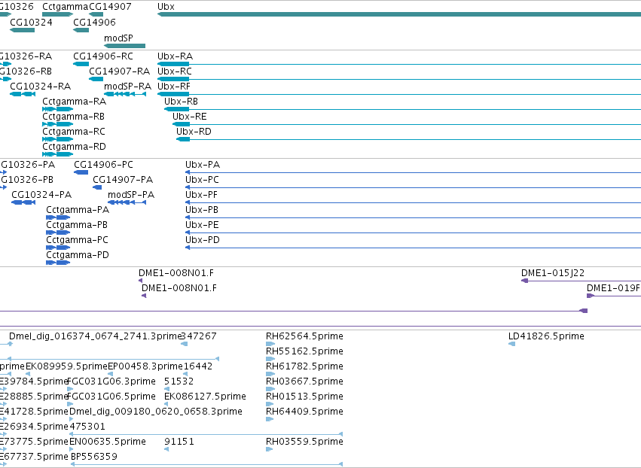Click transcript CG14907-RA
The height and width of the screenshot is (468, 641).
coord(119,71)
